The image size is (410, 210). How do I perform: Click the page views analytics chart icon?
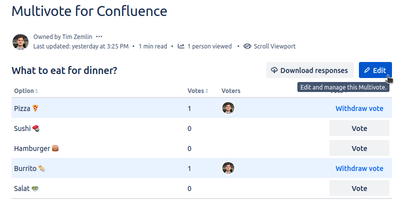(181, 46)
